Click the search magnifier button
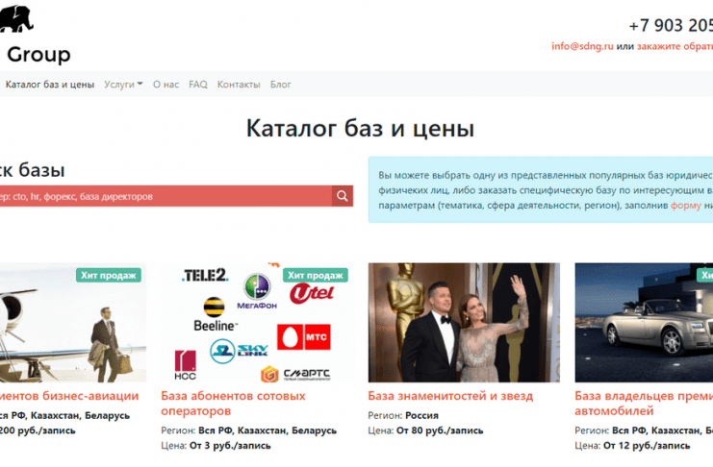This screenshot has width=713, height=467. (343, 196)
